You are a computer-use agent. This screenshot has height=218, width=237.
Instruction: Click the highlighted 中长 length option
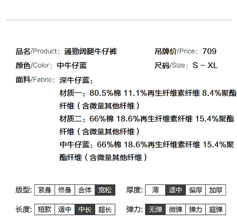85,209
